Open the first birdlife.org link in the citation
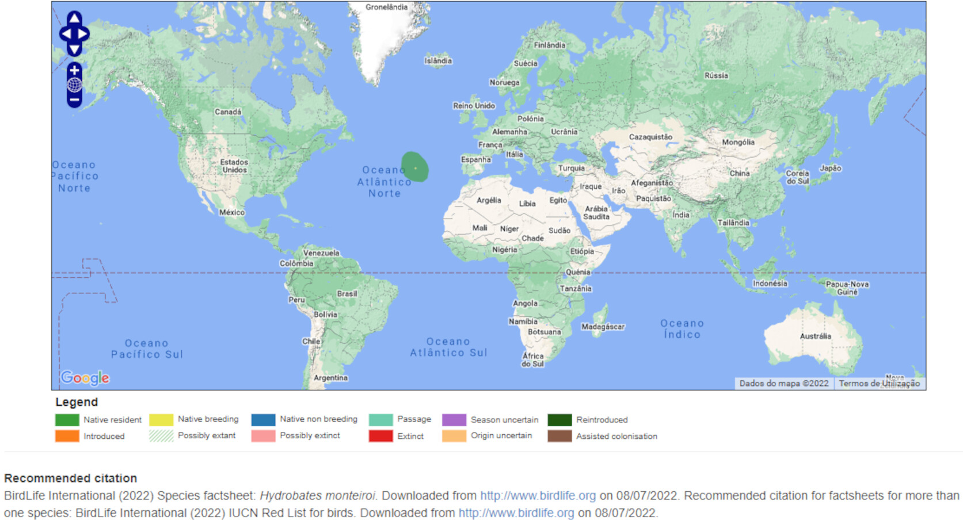Viewport: 963px width, 524px height. [538, 496]
